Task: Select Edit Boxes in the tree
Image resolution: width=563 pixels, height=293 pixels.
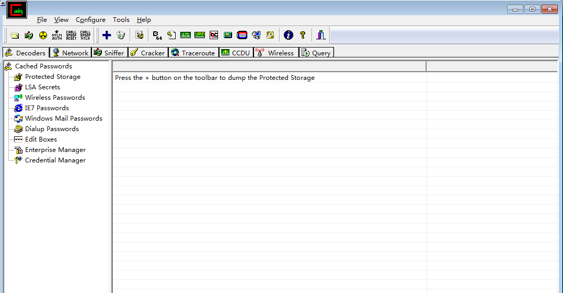Action: (41, 139)
